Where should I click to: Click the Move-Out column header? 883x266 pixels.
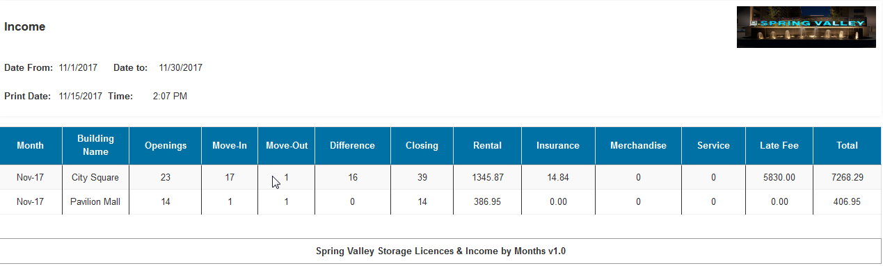click(287, 146)
